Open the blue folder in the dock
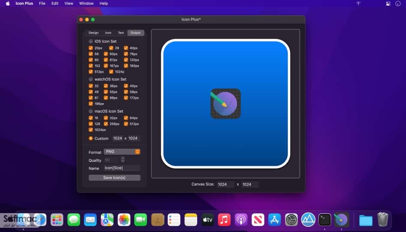 pos(366,220)
